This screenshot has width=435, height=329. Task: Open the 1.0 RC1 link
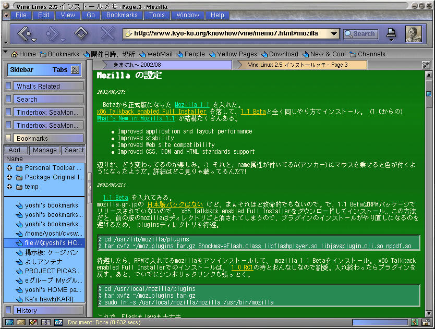click(242, 267)
